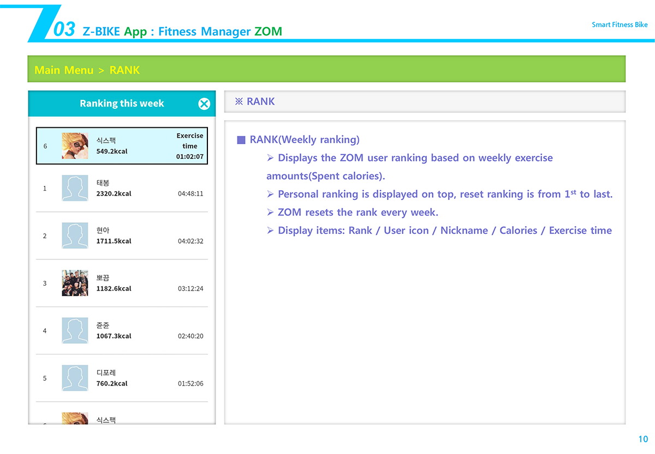Click the default avatar of user 준준
The height and width of the screenshot is (454, 655).
(75, 331)
